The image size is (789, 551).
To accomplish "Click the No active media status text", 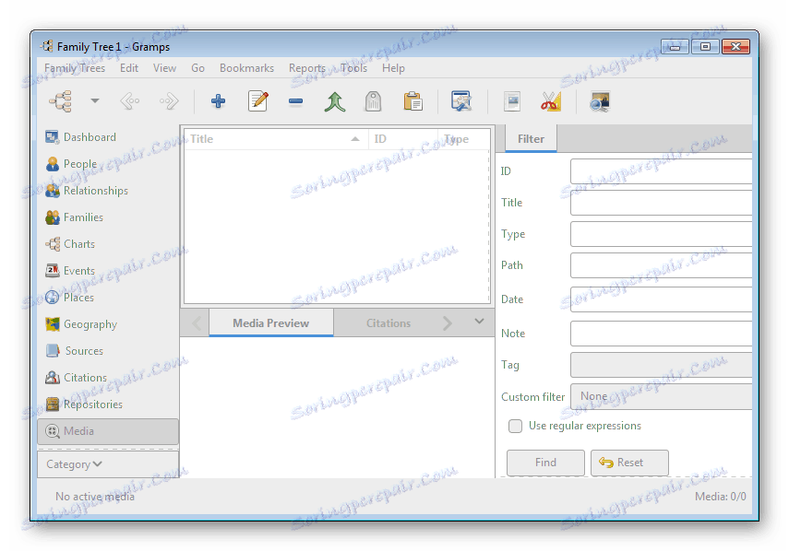I will pyautogui.click(x=95, y=497).
